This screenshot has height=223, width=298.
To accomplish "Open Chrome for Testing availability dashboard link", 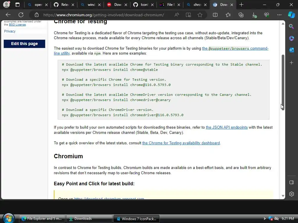I will point(181,143).
